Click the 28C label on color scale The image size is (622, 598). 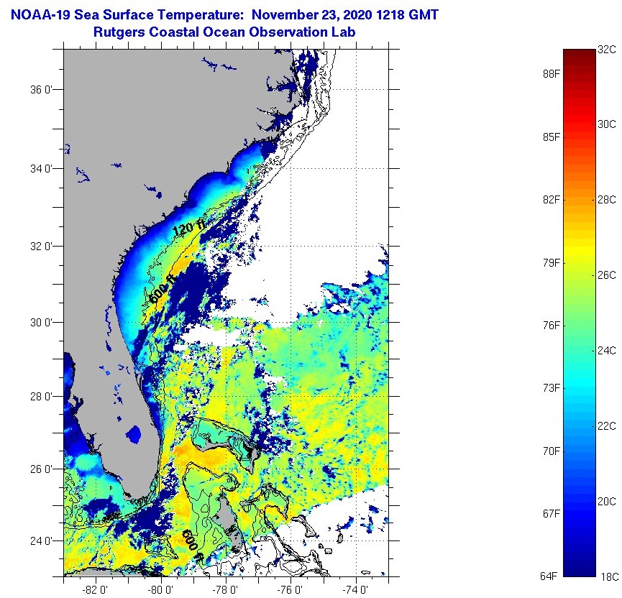click(607, 200)
